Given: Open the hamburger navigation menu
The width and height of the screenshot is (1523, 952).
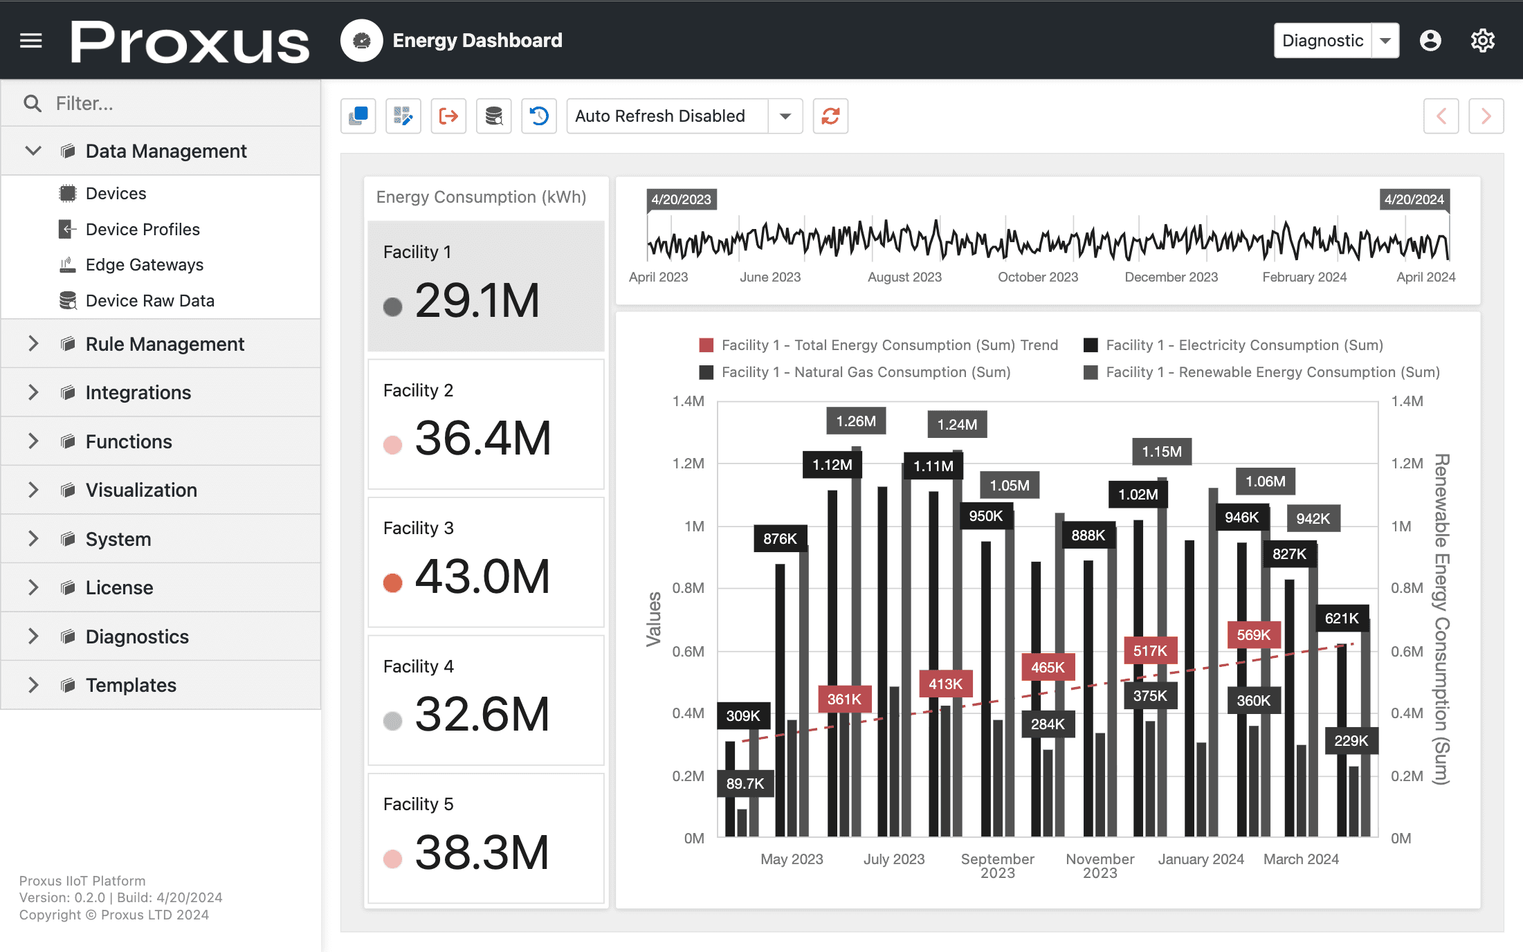Looking at the screenshot, I should [30, 40].
